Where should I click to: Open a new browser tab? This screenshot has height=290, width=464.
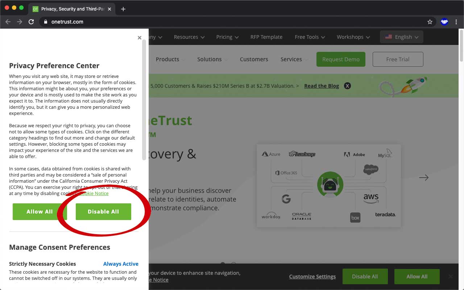123,9
